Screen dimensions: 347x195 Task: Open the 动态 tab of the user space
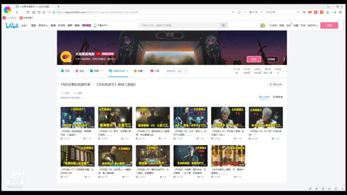(x=80, y=71)
